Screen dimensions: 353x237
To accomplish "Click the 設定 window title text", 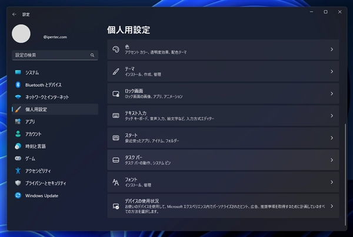I will [26, 15].
